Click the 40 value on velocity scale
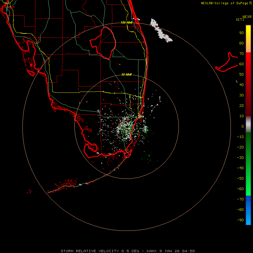Image resolution: width=253 pixels, height=253 pixels. click(x=241, y=85)
